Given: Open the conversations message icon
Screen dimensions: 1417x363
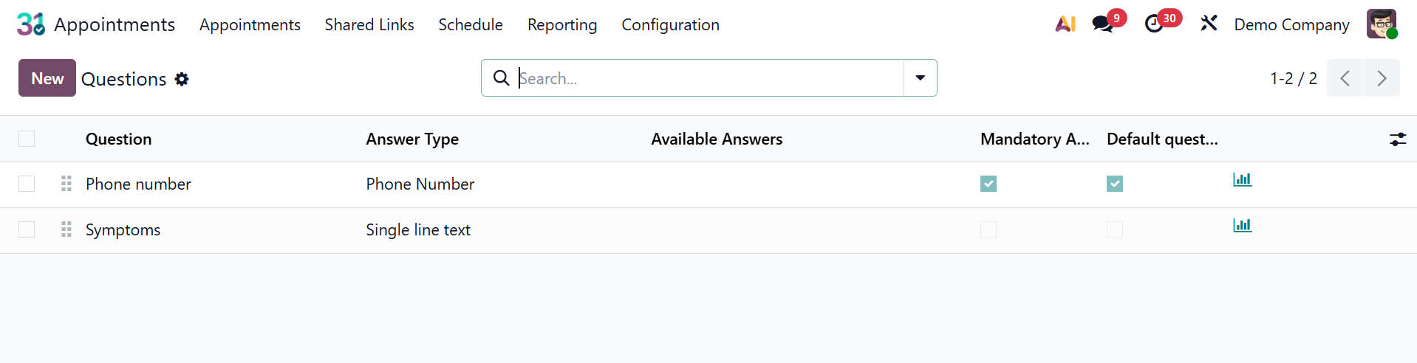Looking at the screenshot, I should (x=1102, y=24).
